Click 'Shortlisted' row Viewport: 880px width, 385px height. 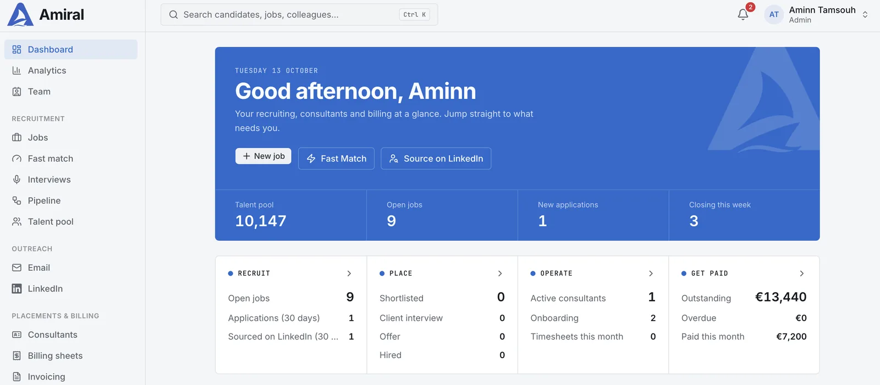tap(442, 298)
